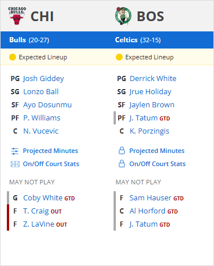This screenshot has height=266, width=214.
Task: Open the Bulls Projected Minutes link
Action: 50,151
